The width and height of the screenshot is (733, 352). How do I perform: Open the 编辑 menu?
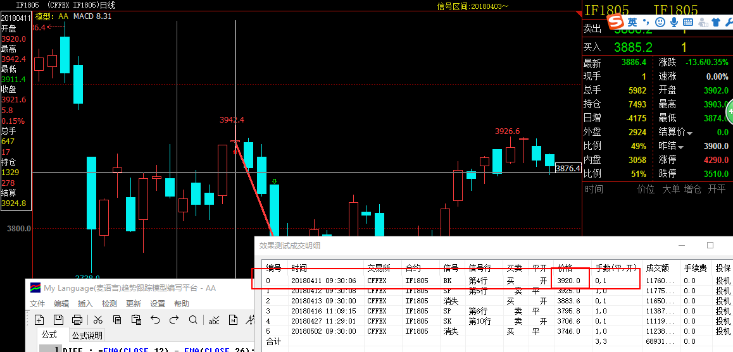(x=61, y=303)
